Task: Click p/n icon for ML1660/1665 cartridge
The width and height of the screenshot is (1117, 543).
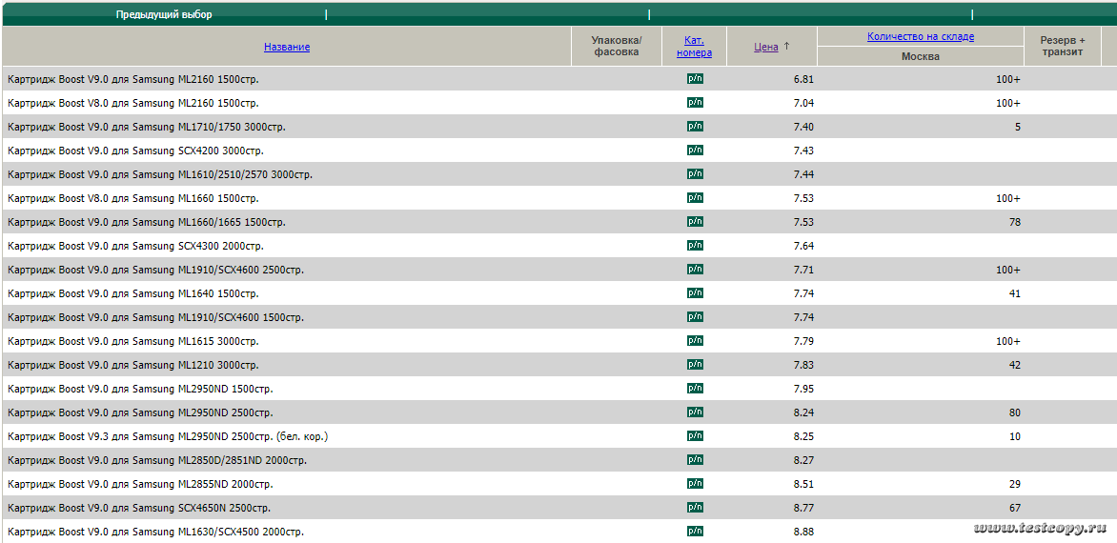Action: pyautogui.click(x=695, y=221)
